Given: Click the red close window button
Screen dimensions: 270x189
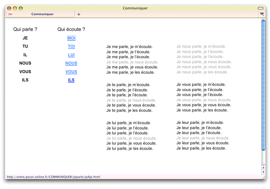Looking at the screenshot, I should [9, 8].
